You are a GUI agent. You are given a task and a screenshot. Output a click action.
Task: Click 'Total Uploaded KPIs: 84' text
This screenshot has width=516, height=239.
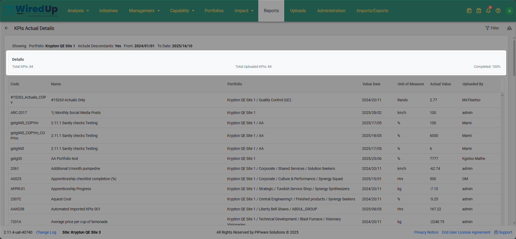pyautogui.click(x=253, y=67)
